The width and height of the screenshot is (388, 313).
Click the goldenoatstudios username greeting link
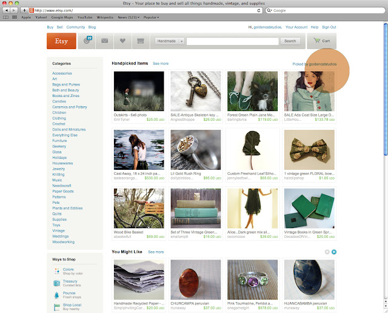[267, 27]
